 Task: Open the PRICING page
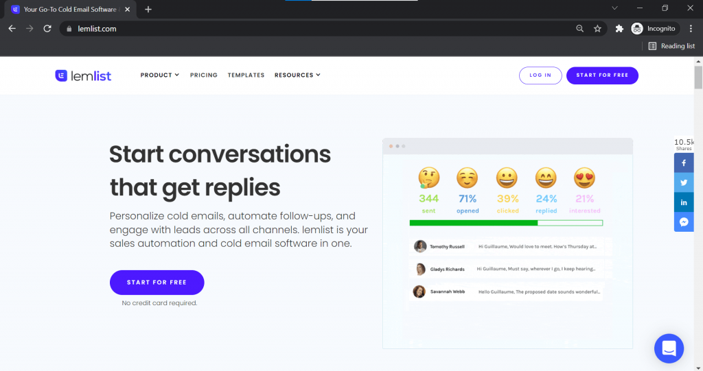tap(203, 75)
